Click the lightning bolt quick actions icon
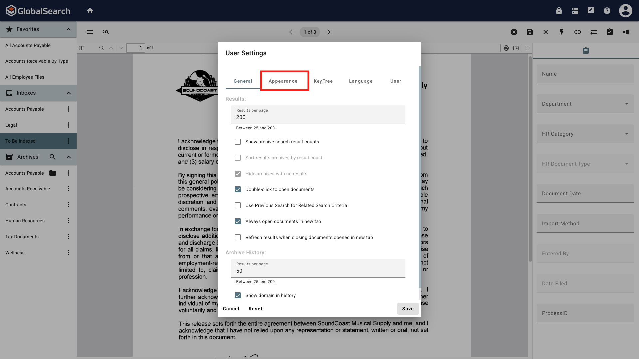The width and height of the screenshot is (639, 359). pyautogui.click(x=561, y=32)
